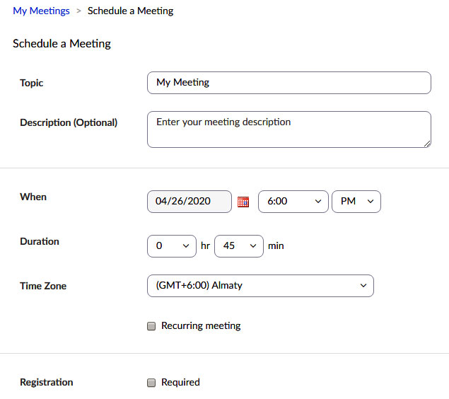Click the Schedule a Meeting breadcrumb text
The height and width of the screenshot is (399, 449).
coord(130,11)
